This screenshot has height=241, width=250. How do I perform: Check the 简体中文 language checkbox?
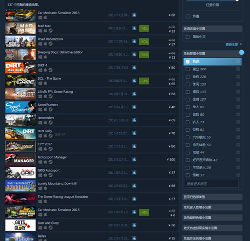(x=187, y=37)
